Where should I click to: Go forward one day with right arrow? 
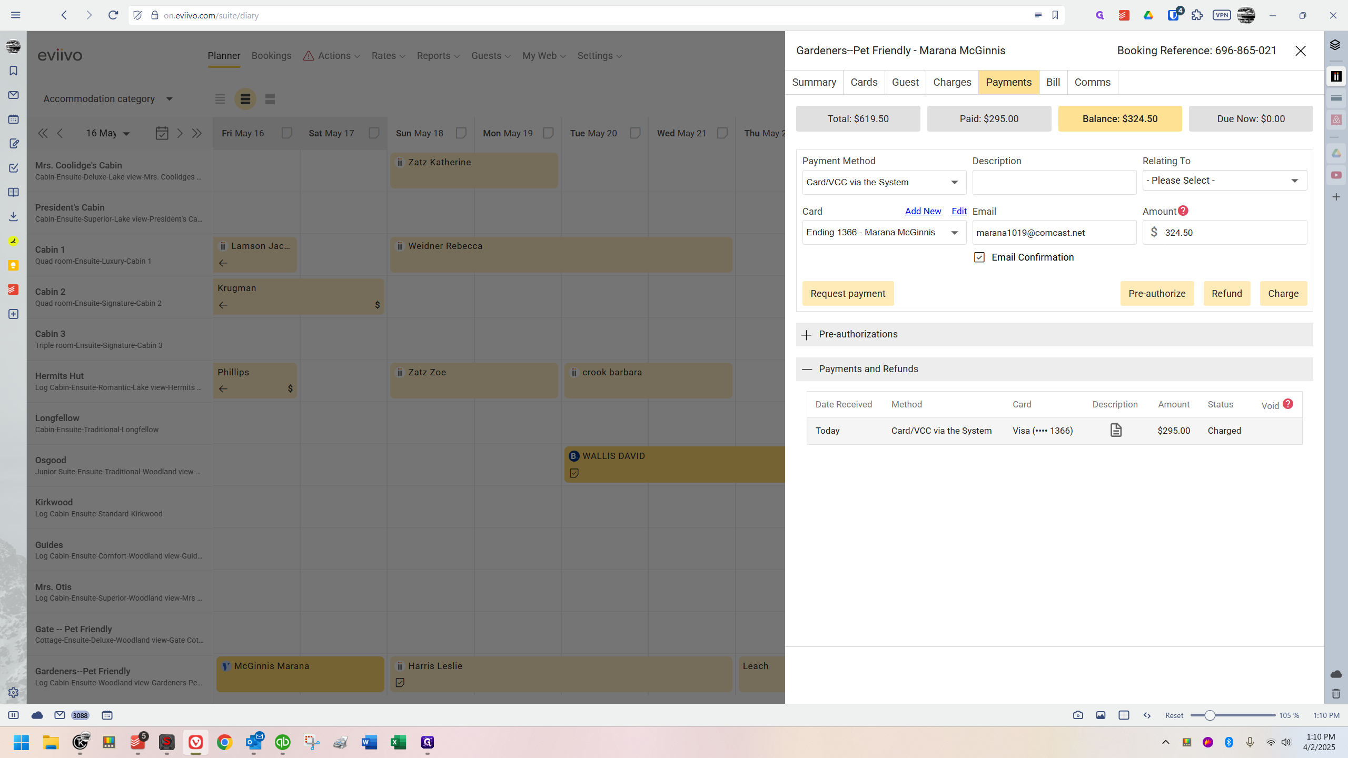pos(180,133)
